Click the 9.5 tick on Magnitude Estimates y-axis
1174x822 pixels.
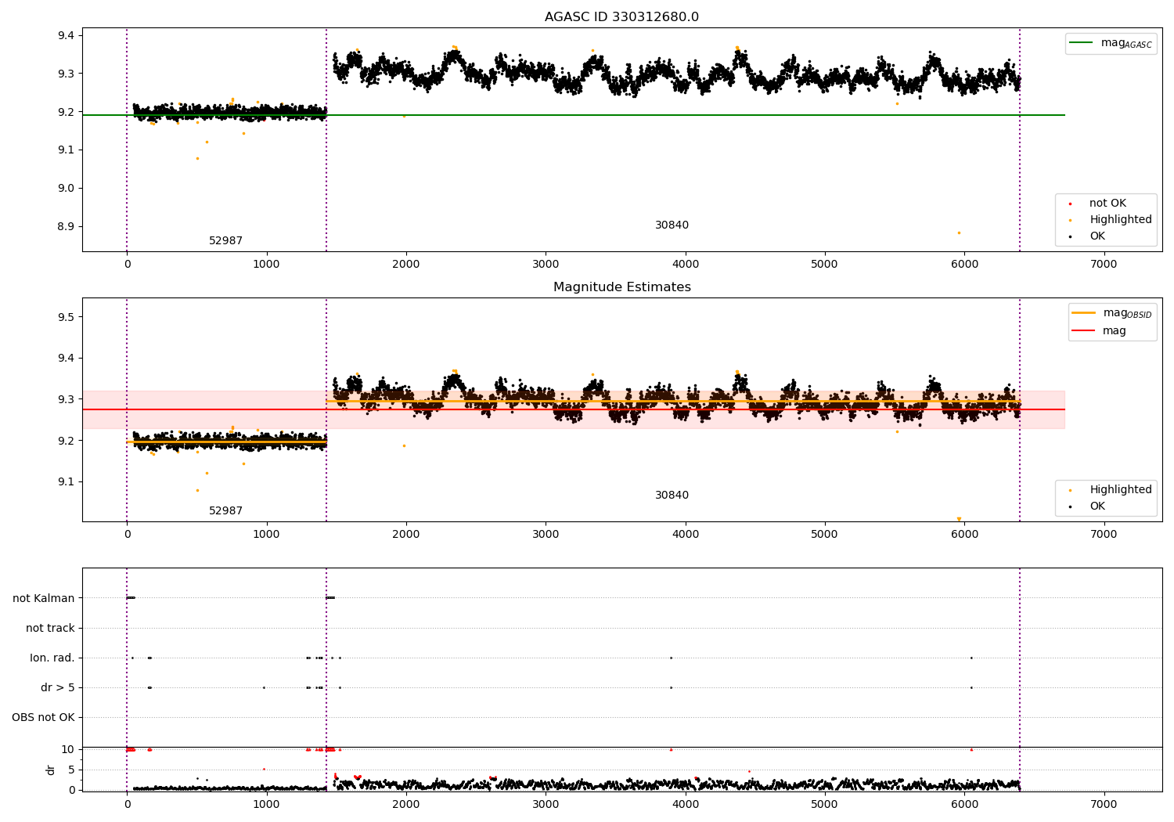click(x=66, y=317)
